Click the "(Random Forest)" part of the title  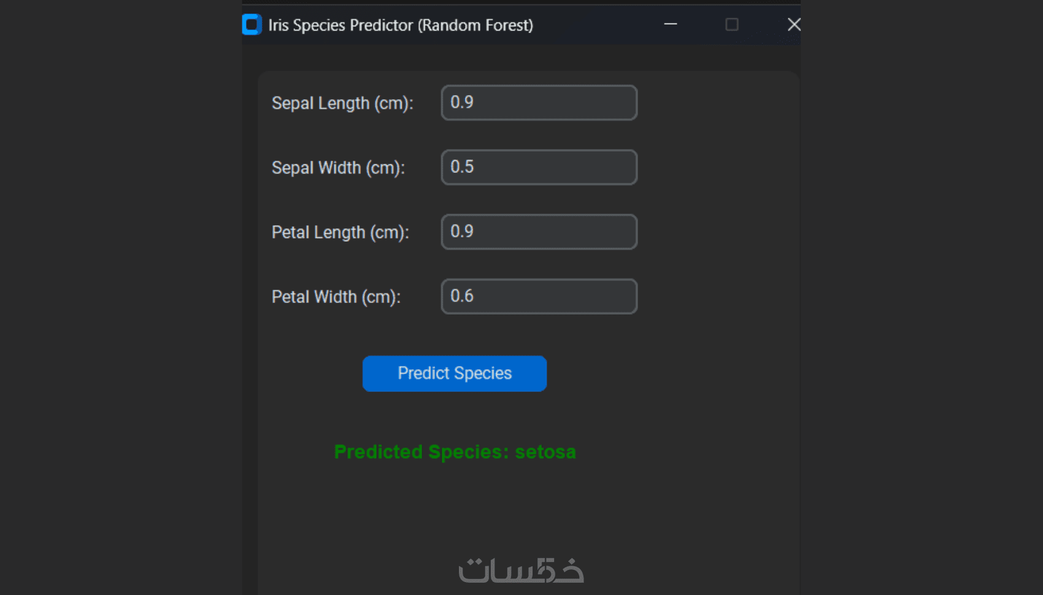475,25
